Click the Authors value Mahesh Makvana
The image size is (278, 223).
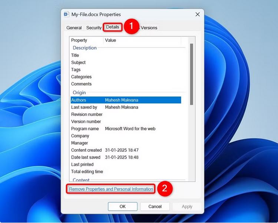[x=122, y=100]
